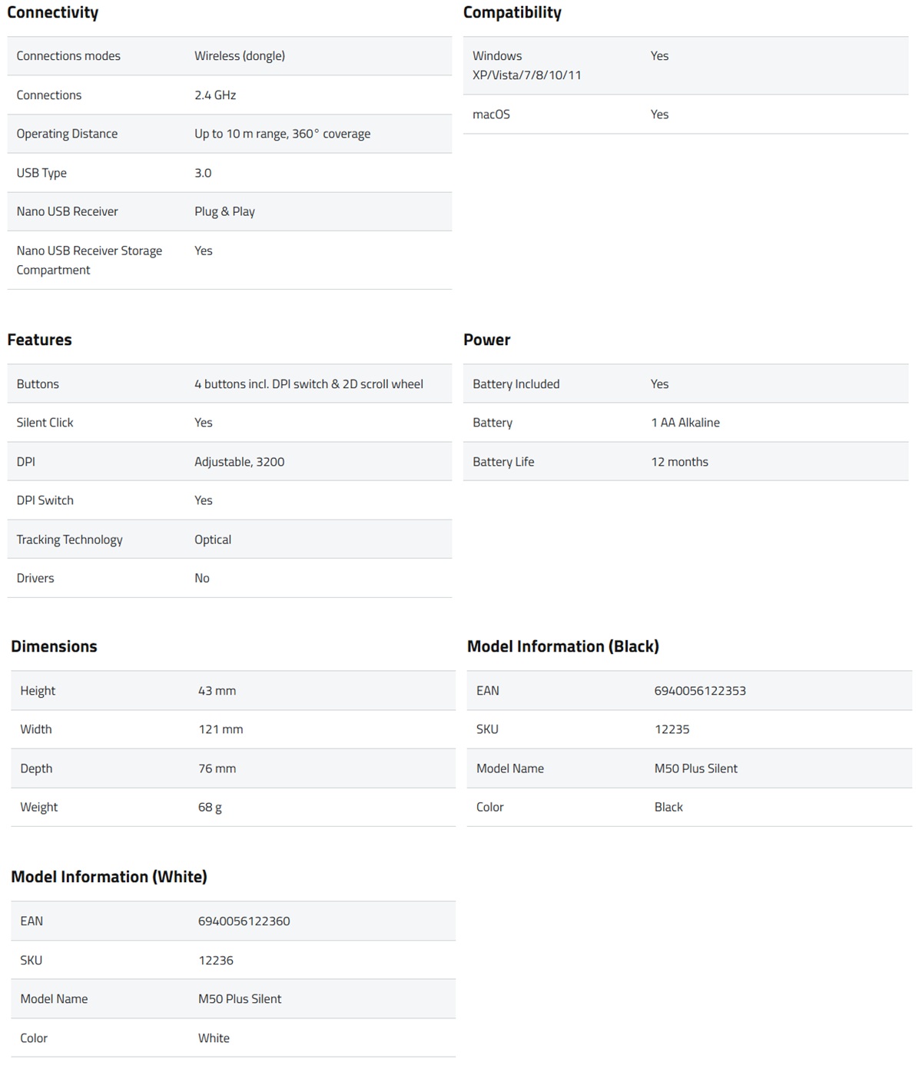Click the 68 g weight value
This screenshot has width=922, height=1069.
[x=210, y=807]
